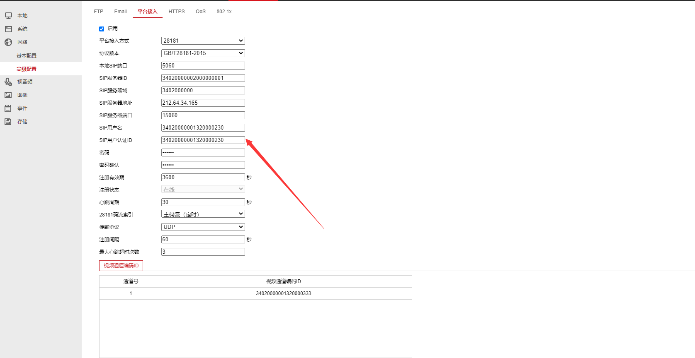Click the 事件 calendar icon in sidebar

[8, 108]
